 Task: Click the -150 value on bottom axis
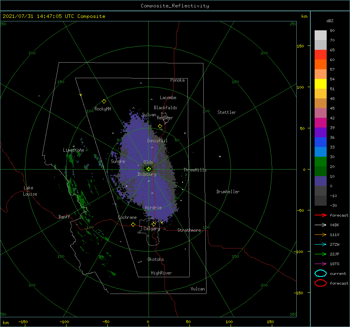click(x=23, y=322)
